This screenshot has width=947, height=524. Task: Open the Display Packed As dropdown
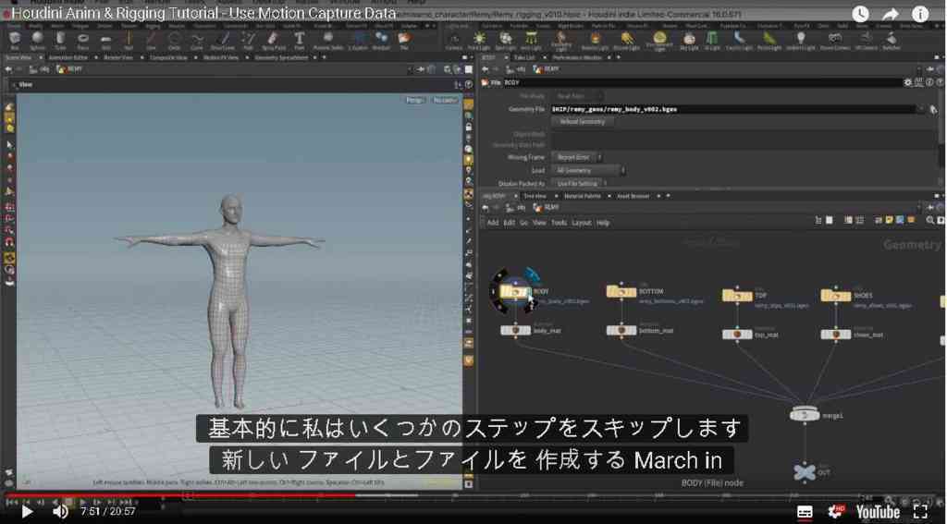(578, 183)
